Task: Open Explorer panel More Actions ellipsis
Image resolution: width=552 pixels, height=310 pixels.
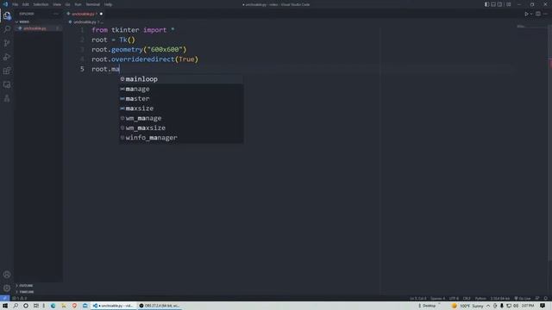Action: [56, 14]
